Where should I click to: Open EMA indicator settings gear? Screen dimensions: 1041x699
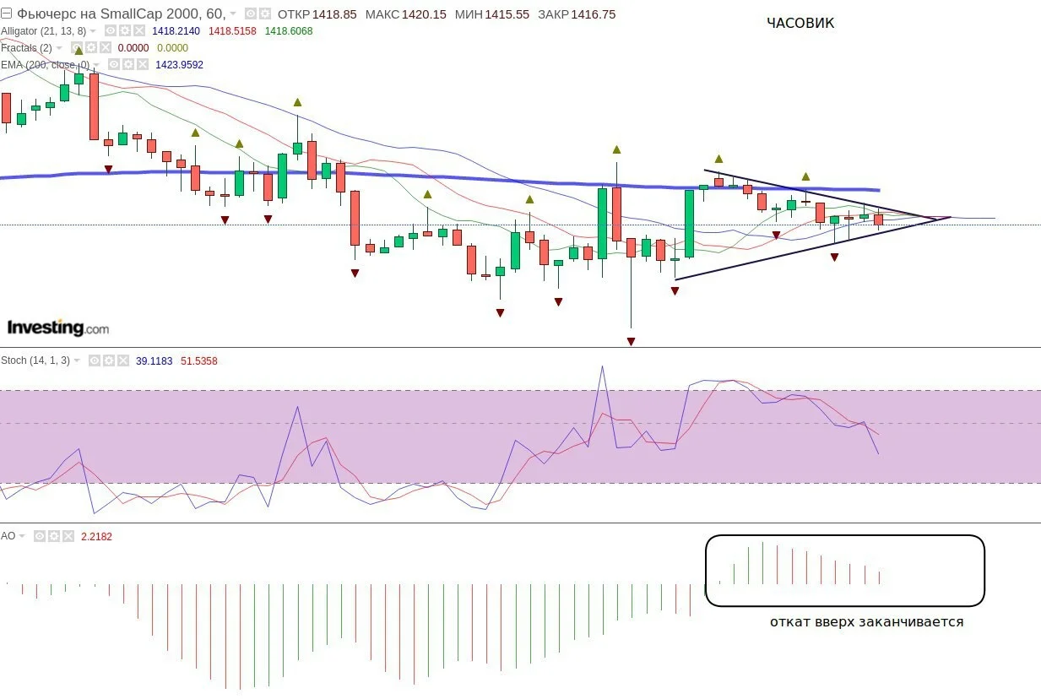click(128, 65)
